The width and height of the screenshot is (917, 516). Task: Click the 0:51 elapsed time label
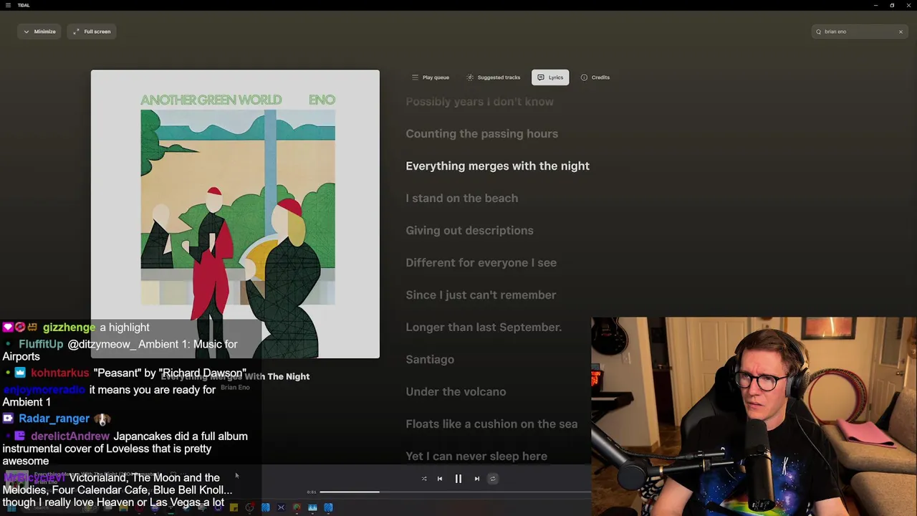(x=312, y=492)
